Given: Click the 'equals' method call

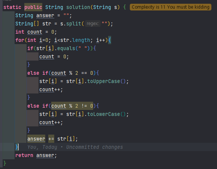Looking at the screenshot, I should pyautogui.click(x=66, y=48).
